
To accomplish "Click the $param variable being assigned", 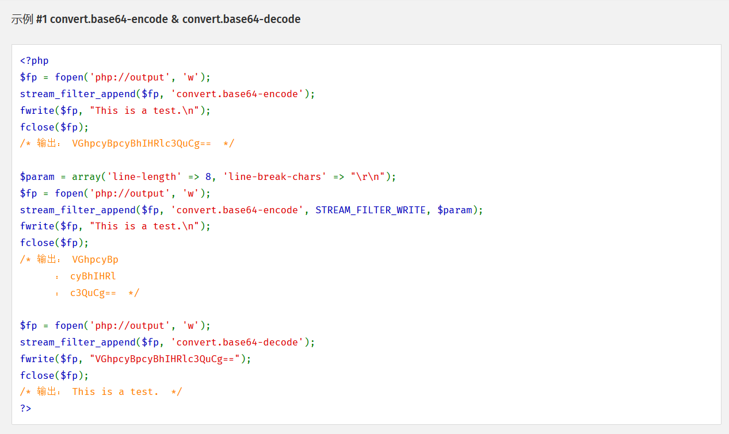I will click(x=37, y=176).
